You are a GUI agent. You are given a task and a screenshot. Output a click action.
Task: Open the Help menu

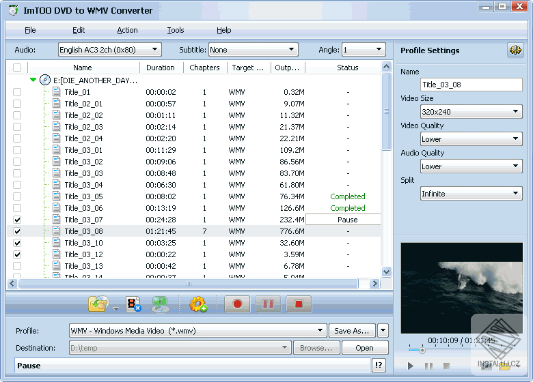(223, 30)
